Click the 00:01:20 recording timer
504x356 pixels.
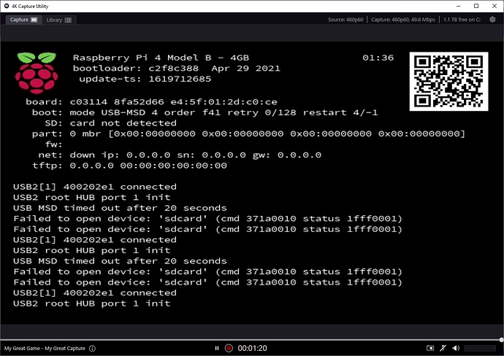click(252, 348)
